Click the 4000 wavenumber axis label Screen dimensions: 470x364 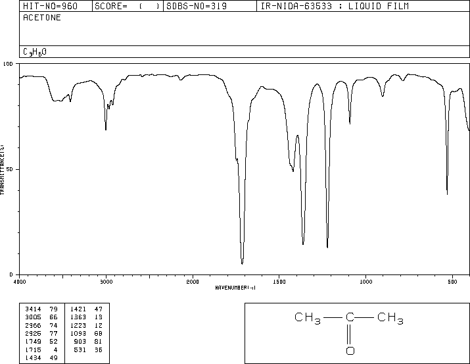(20, 282)
